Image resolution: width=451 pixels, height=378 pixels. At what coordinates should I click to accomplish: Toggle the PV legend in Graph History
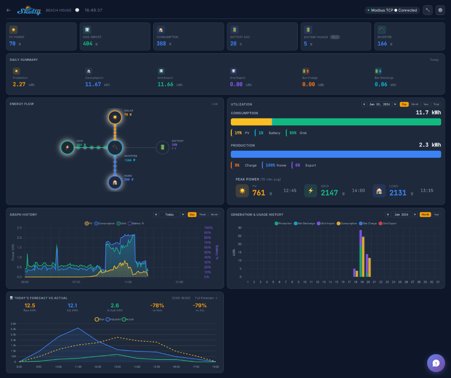(x=87, y=223)
